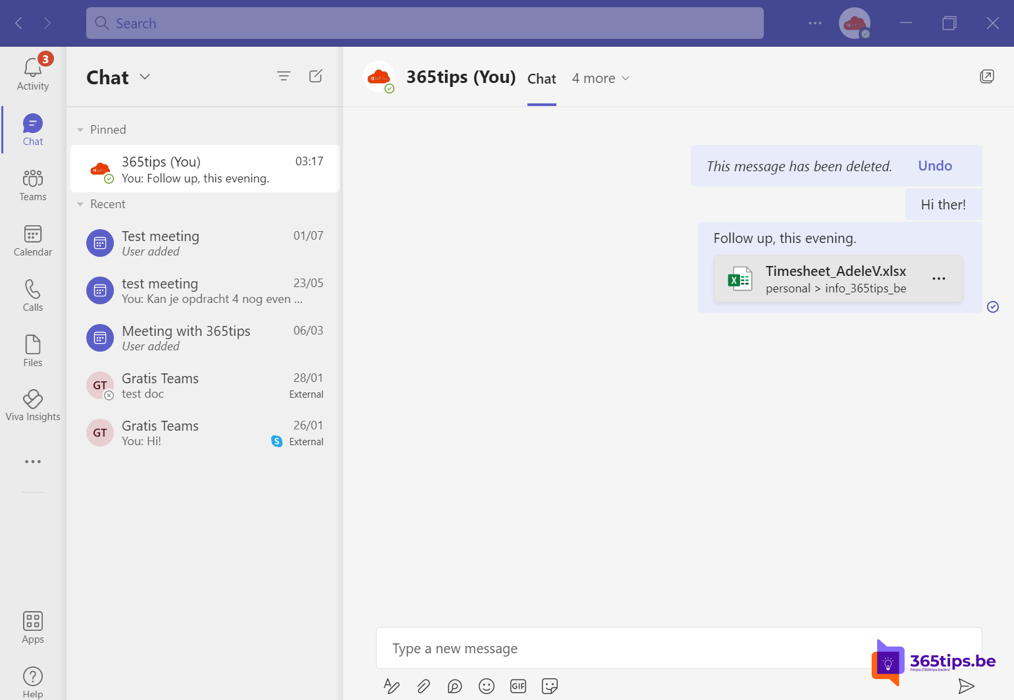Open the Apps store
Viewport: 1014px width, 700px height.
pos(33,627)
